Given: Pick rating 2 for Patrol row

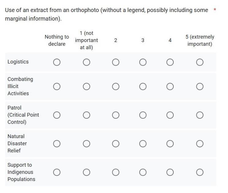Looking at the screenshot, I should pyautogui.click(x=116, y=115).
